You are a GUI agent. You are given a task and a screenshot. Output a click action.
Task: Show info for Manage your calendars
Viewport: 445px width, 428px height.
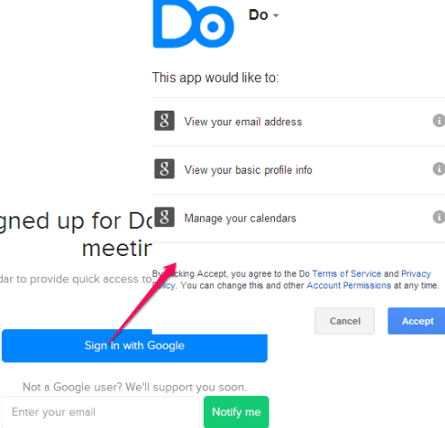point(439,217)
